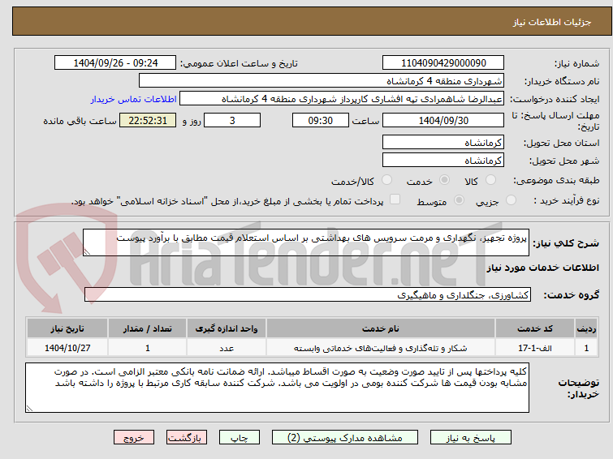Open مشاهده مدارک پیوستی (2) button
Screen dimensions: 613x459
click(x=345, y=438)
